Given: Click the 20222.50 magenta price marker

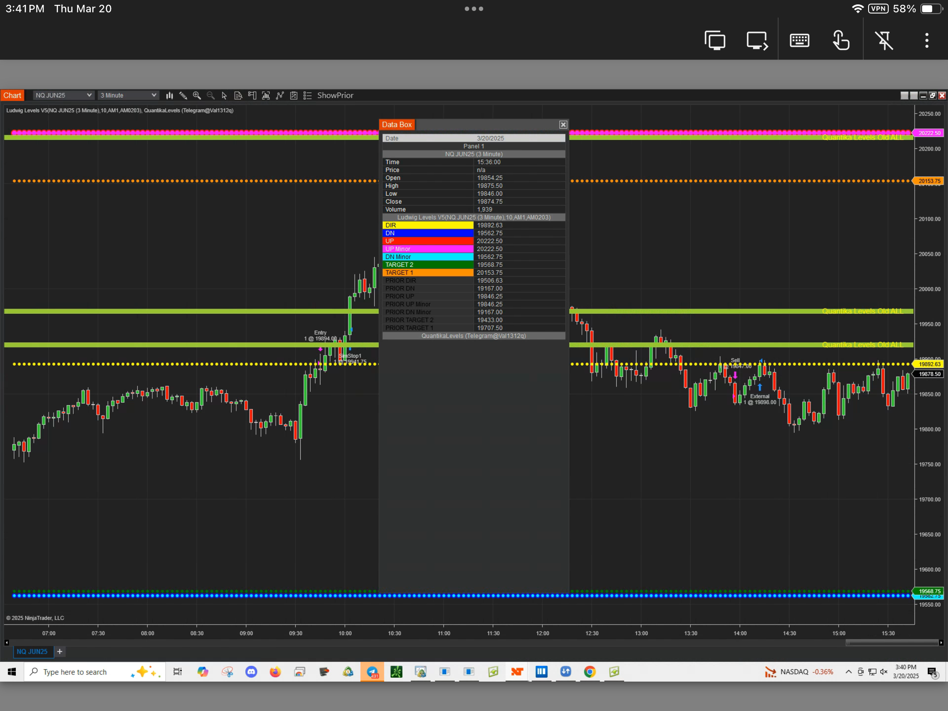Looking at the screenshot, I should (929, 133).
